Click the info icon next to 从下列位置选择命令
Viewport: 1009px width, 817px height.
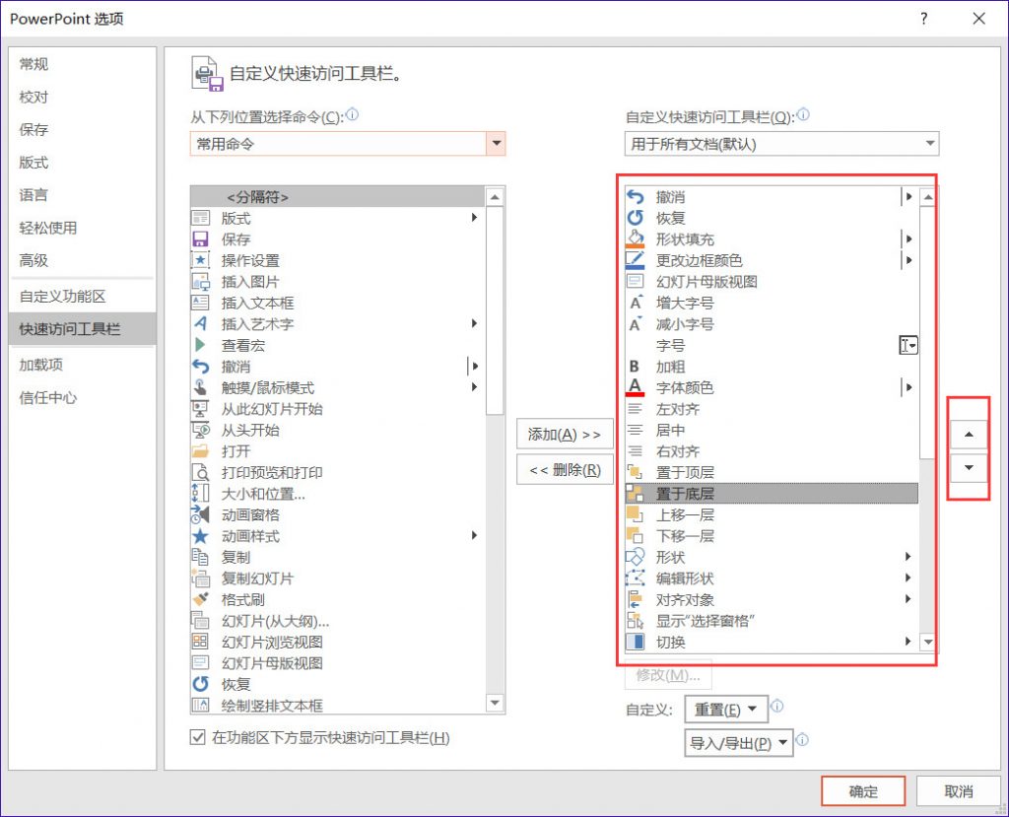pos(352,114)
